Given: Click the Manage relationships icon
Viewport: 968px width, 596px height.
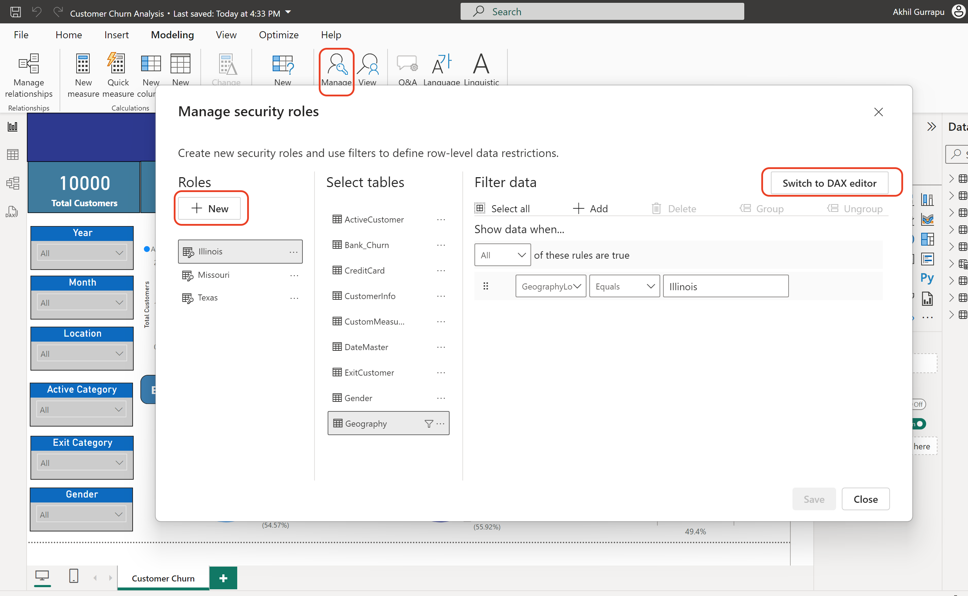Looking at the screenshot, I should click(x=28, y=64).
